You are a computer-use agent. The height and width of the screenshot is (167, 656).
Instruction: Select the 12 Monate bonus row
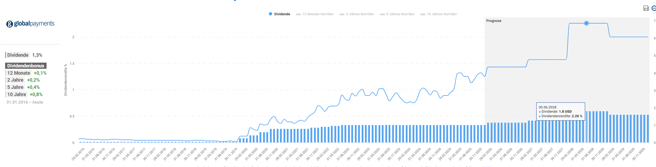(x=19, y=73)
